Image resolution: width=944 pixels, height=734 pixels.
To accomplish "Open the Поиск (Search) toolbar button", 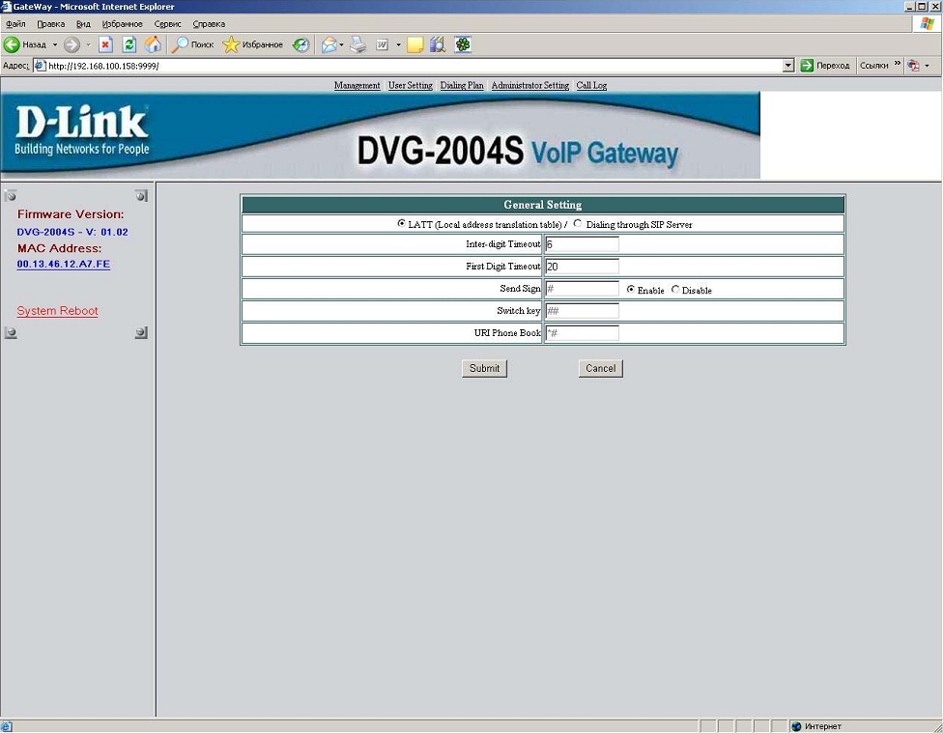I will [193, 44].
